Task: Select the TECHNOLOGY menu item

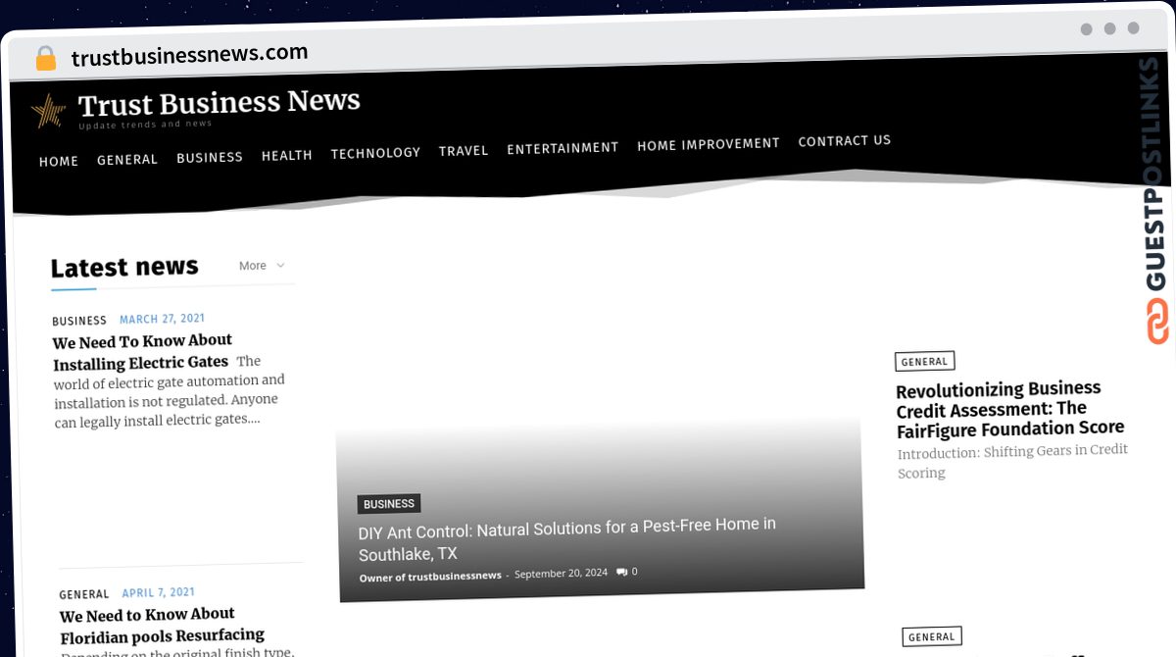Action: coord(375,153)
